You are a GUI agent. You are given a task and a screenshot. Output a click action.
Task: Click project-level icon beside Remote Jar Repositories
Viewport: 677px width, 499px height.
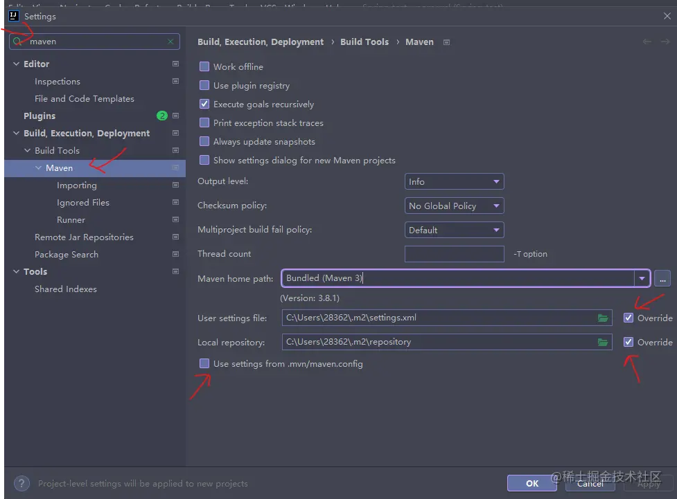click(176, 237)
